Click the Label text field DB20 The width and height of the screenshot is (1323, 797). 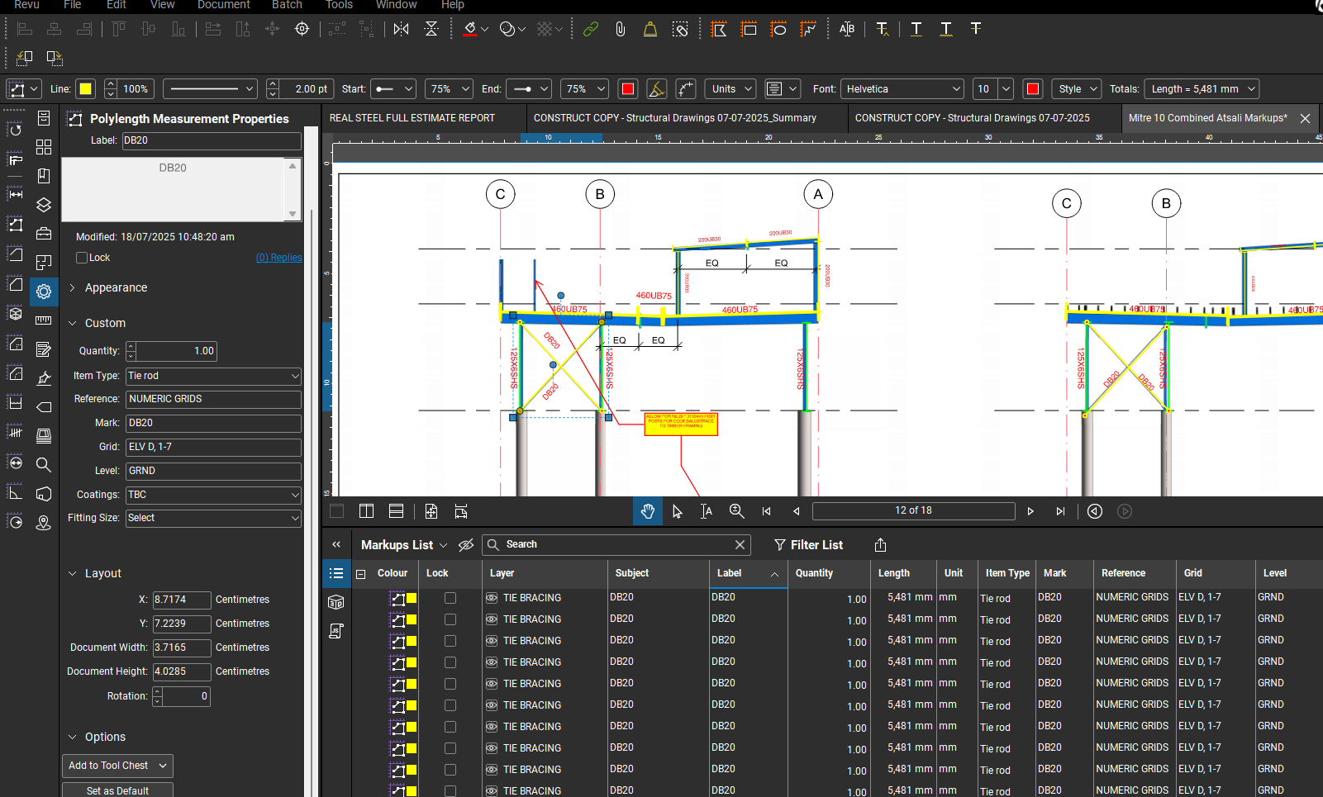212,140
